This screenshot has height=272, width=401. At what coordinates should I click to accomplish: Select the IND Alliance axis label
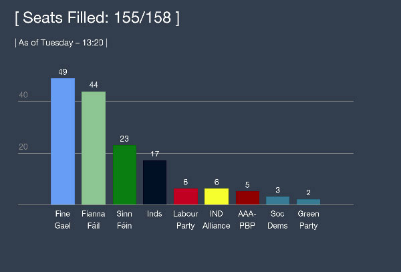tap(216, 220)
